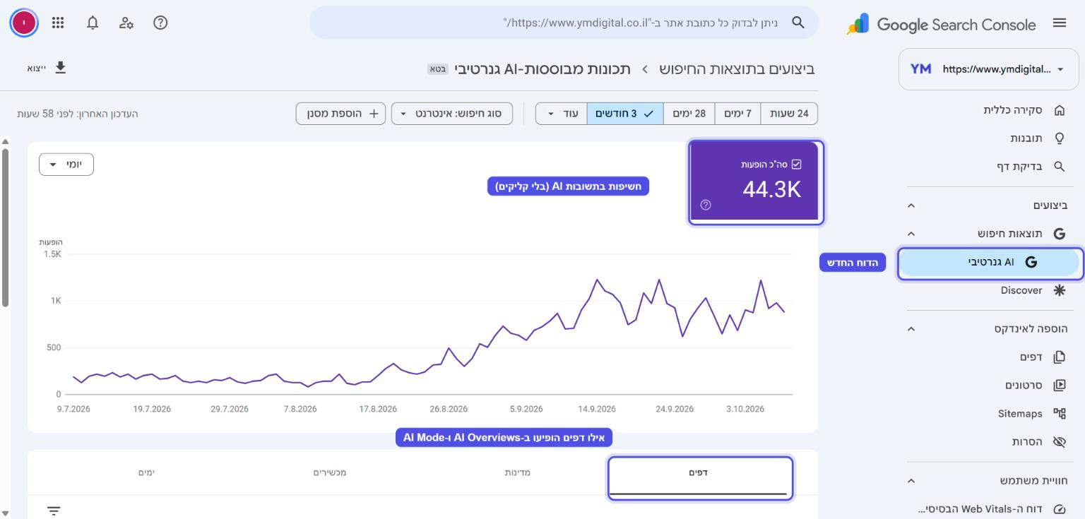Open the property selector dropdown

click(989, 69)
